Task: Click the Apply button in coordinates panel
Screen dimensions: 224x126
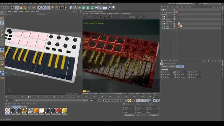Action: tap(154, 115)
